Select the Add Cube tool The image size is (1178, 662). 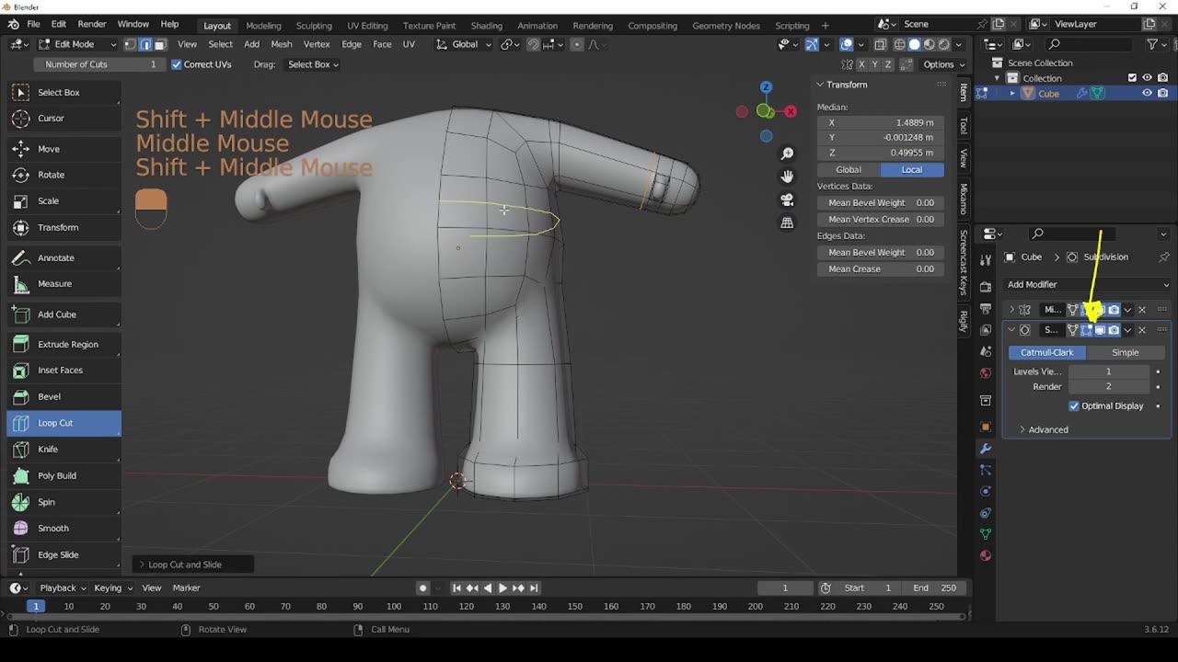click(x=64, y=314)
